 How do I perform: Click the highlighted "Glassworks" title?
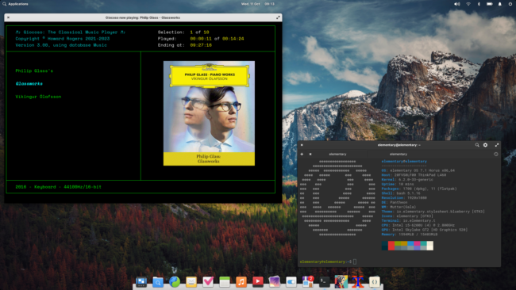click(x=29, y=84)
